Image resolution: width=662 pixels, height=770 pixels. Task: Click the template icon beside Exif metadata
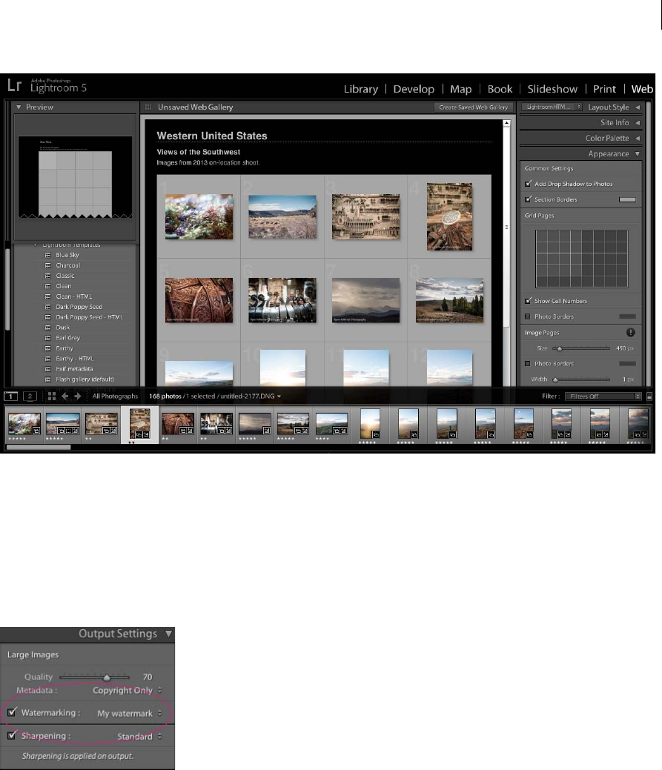tap(47, 369)
